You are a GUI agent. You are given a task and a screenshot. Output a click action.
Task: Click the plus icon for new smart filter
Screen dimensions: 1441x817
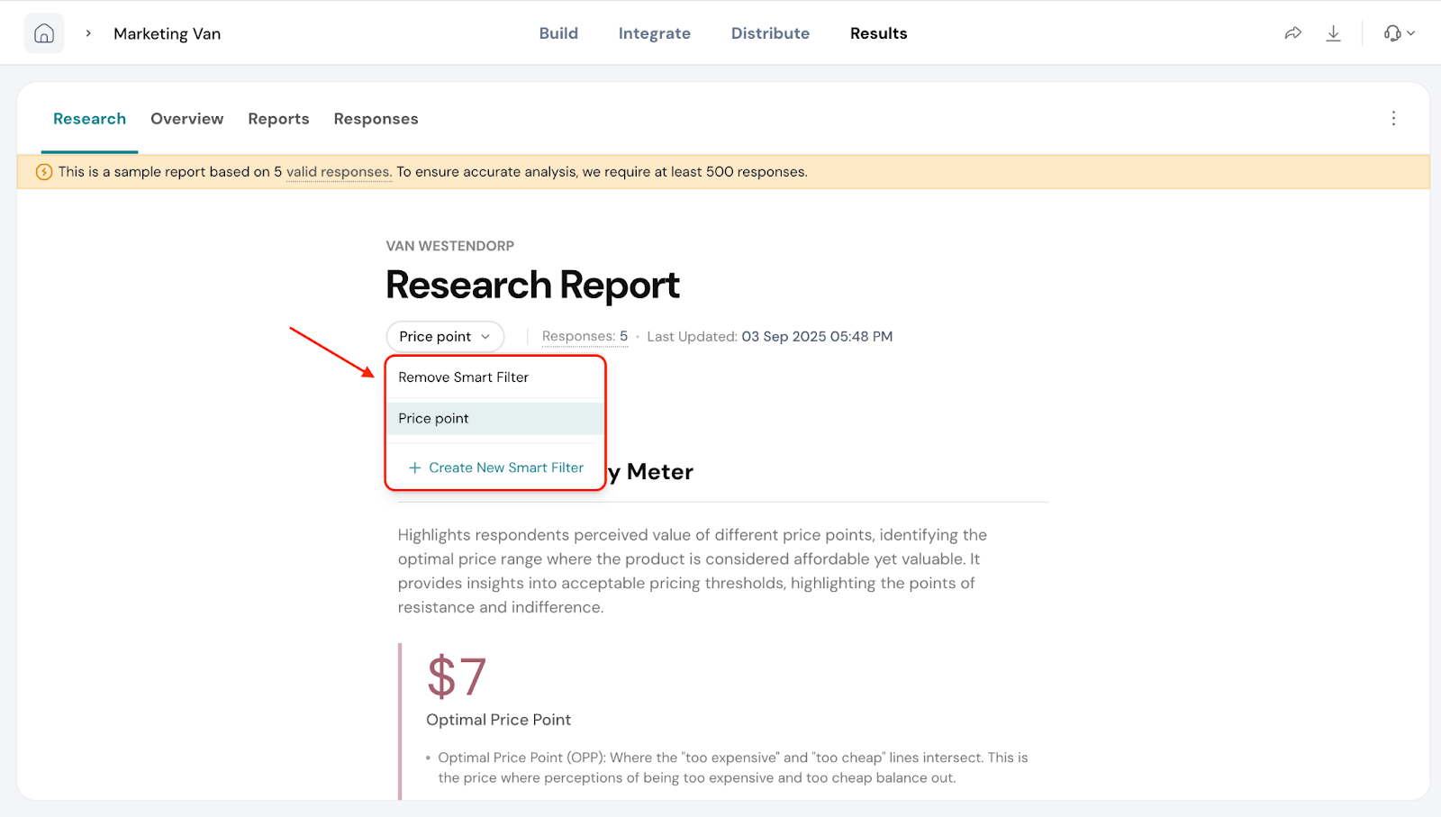[x=414, y=468]
